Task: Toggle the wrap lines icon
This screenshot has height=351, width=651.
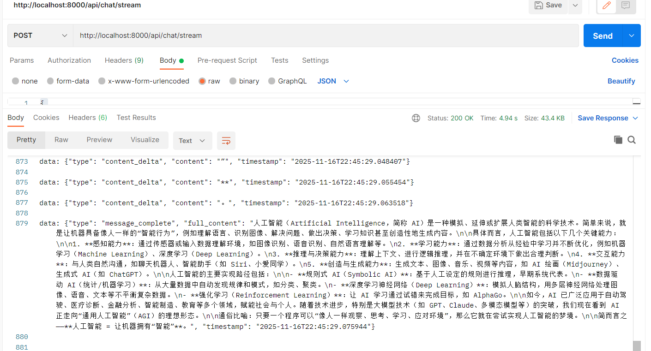Action: click(226, 141)
